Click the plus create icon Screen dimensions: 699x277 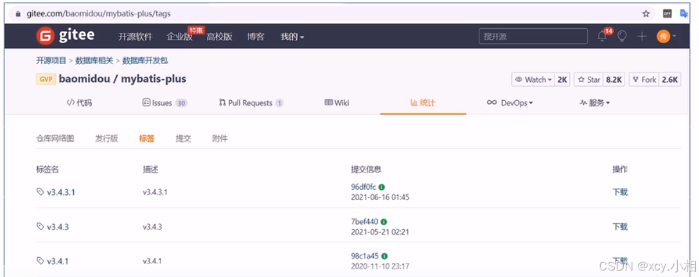tap(641, 37)
